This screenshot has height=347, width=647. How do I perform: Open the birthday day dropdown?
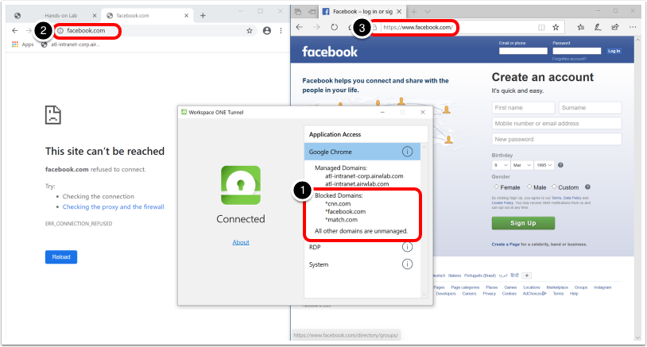499,165
